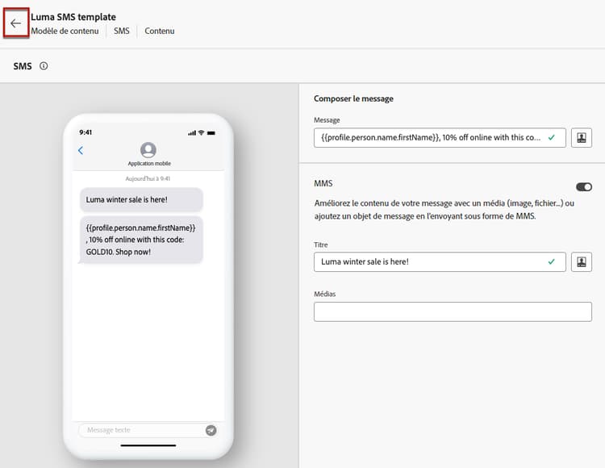
Task: Click the back arrow next to Luma SMS template
Action: click(16, 23)
